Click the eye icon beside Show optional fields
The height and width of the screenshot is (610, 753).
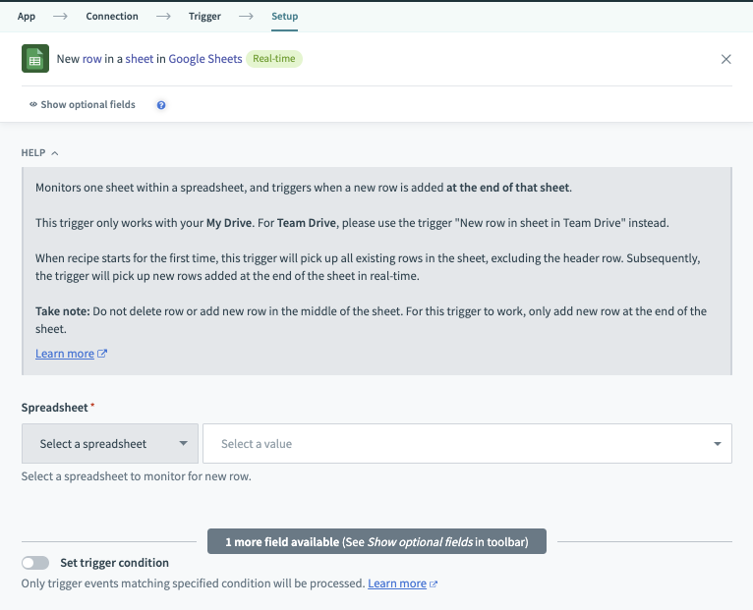tap(33, 105)
